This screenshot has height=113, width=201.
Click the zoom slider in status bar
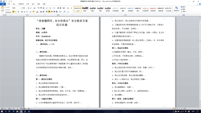coord(193,109)
